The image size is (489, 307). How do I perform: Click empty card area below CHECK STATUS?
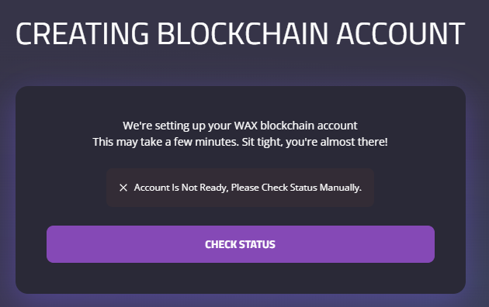pyautogui.click(x=241, y=278)
